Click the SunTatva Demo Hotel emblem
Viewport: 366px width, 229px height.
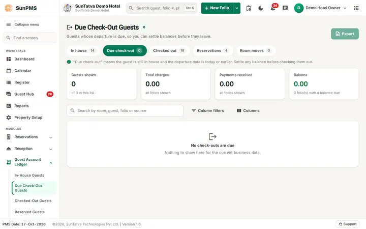(68, 8)
